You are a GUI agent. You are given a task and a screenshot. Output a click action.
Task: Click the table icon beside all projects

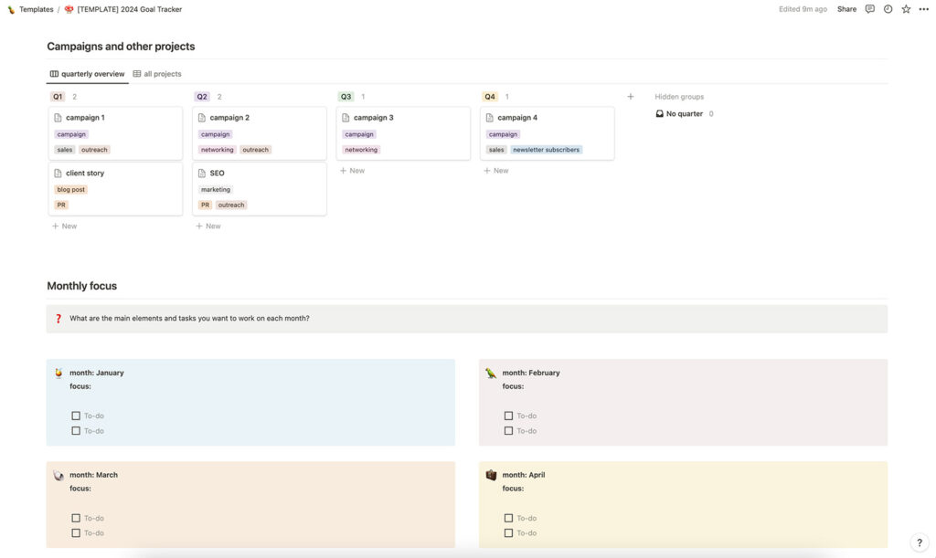pyautogui.click(x=136, y=73)
